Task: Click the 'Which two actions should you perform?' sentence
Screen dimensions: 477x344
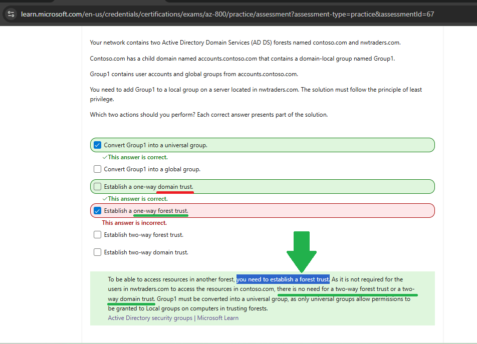Action: [x=208, y=115]
